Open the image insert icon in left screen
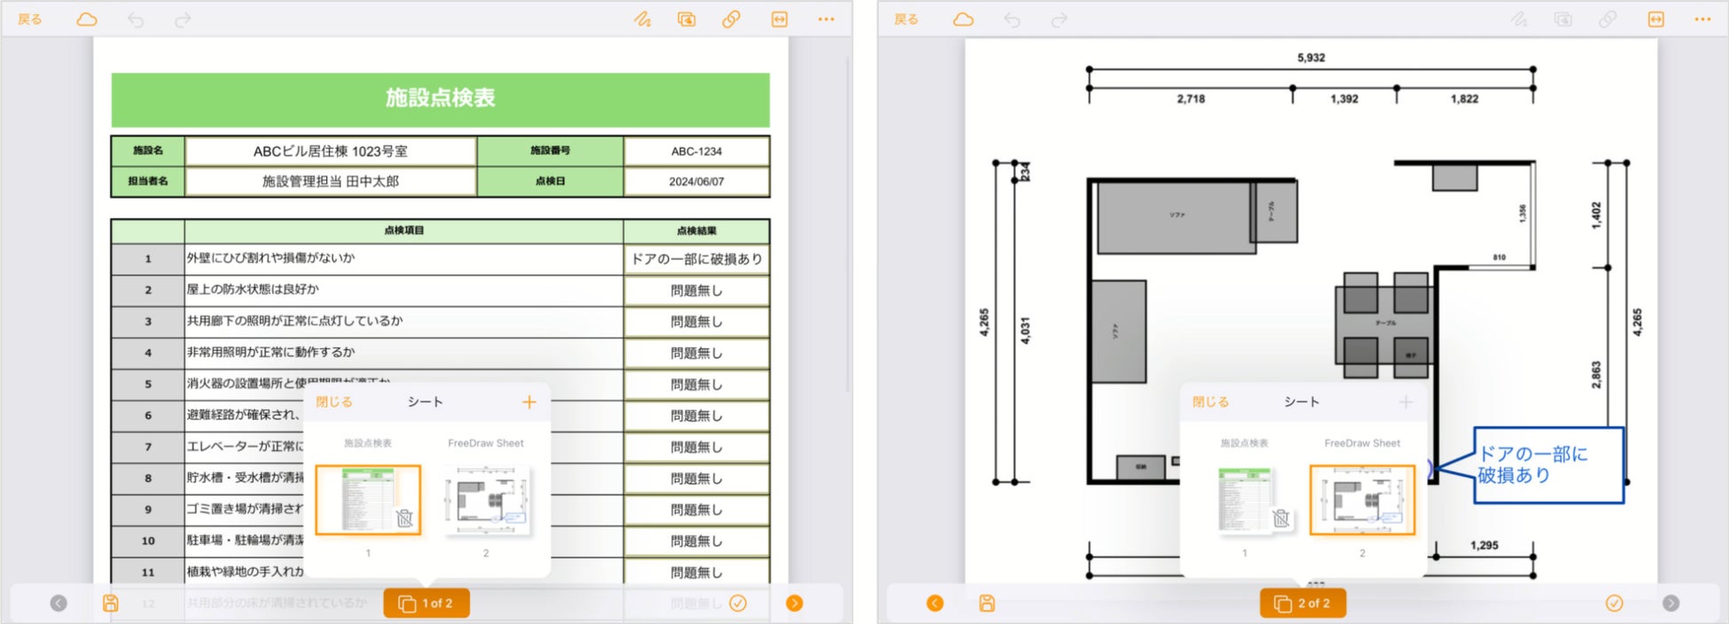The width and height of the screenshot is (1729, 624). pos(687,19)
